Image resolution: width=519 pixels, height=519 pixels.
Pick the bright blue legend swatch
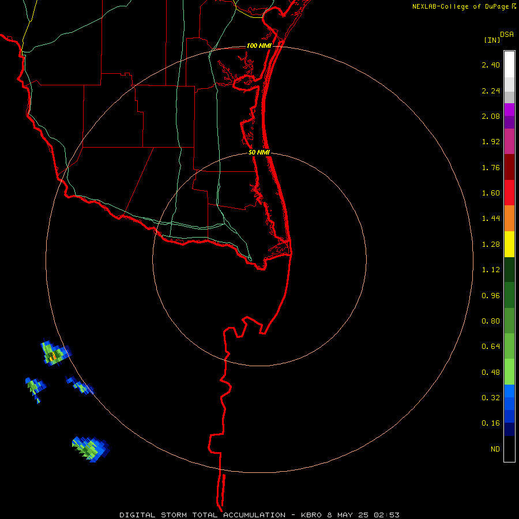509,391
